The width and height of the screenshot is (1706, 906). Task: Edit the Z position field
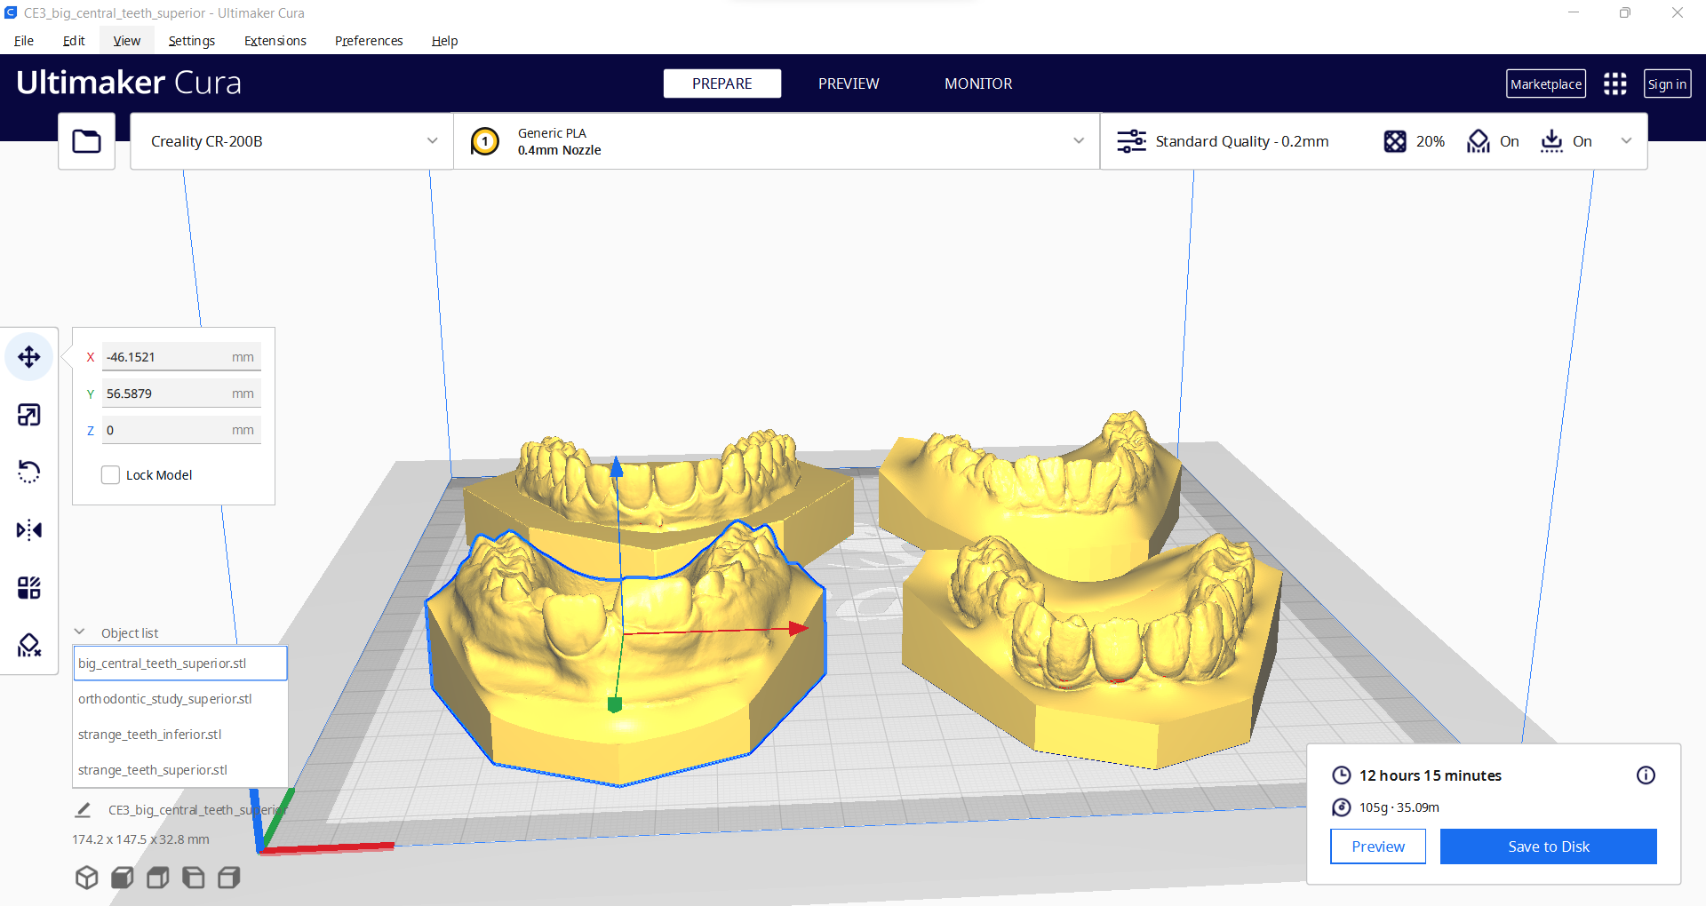pos(181,430)
